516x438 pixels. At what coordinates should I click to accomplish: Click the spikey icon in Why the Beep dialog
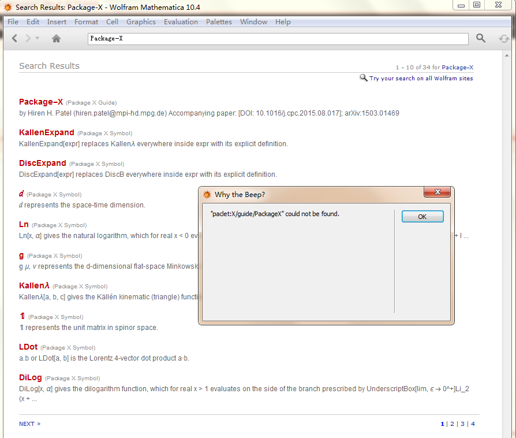click(x=207, y=195)
